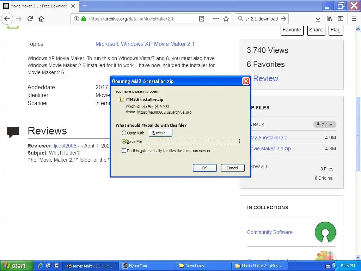Click the '6 Favorites' text
Image resolution: width=361 pixels, height=271 pixels.
coord(266,64)
